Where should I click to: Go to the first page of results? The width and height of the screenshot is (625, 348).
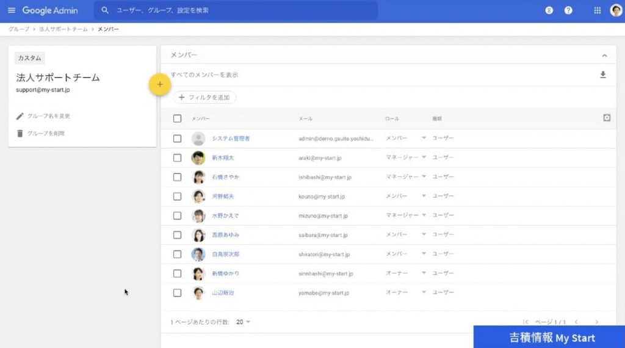(x=526, y=322)
